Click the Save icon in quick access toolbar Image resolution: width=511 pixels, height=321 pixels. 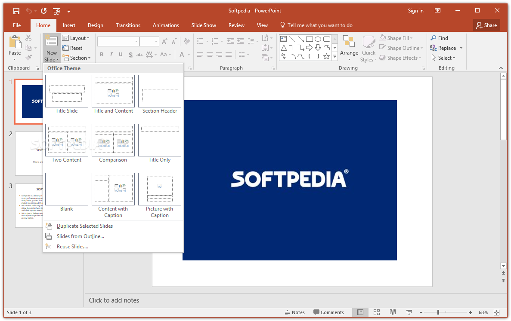pos(16,11)
